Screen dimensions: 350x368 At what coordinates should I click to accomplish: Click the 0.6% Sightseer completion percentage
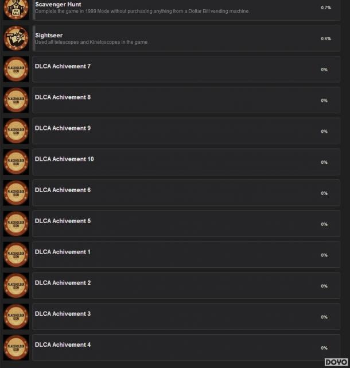point(326,39)
